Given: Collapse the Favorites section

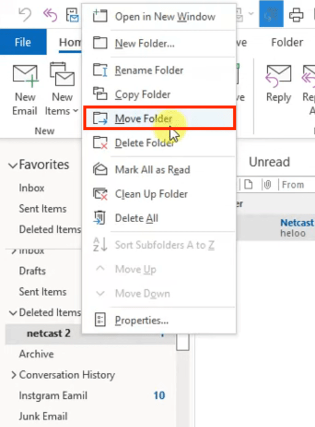Looking at the screenshot, I should click(x=12, y=165).
